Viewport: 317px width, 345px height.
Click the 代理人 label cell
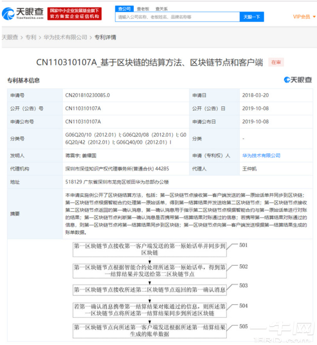click(x=215, y=169)
